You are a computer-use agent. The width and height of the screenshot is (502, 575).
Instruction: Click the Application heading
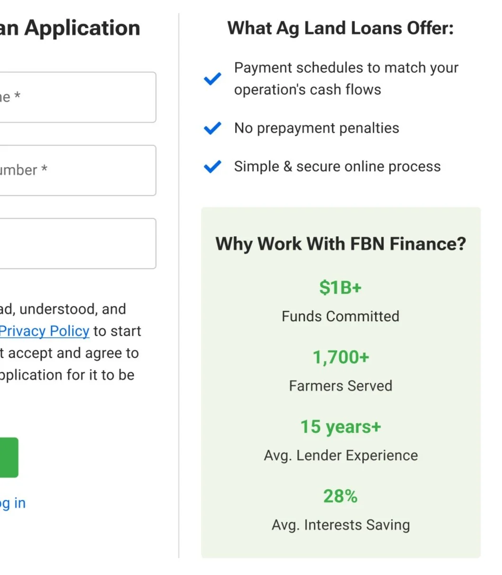pos(70,28)
